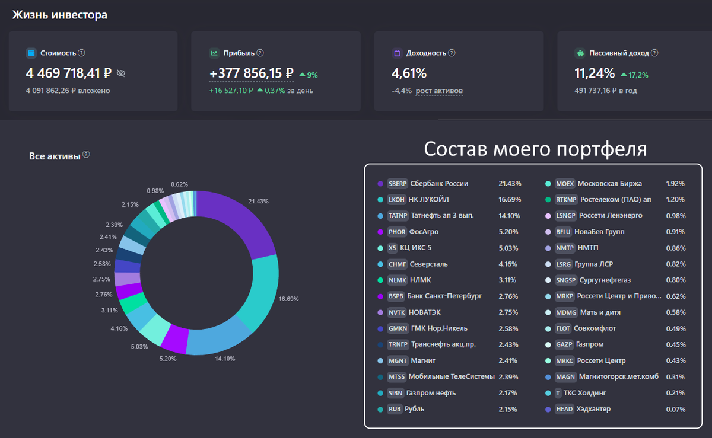
Task: Open the help icon beside Все активы
Action: tap(86, 155)
